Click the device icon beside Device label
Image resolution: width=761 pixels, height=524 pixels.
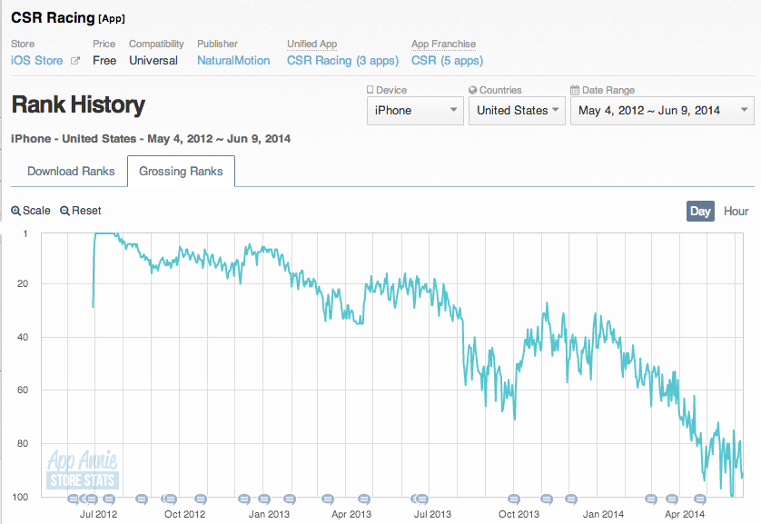(370, 90)
